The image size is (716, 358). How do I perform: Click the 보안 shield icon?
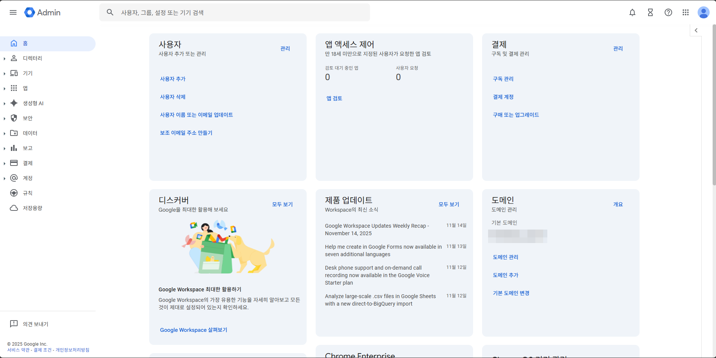(x=14, y=118)
